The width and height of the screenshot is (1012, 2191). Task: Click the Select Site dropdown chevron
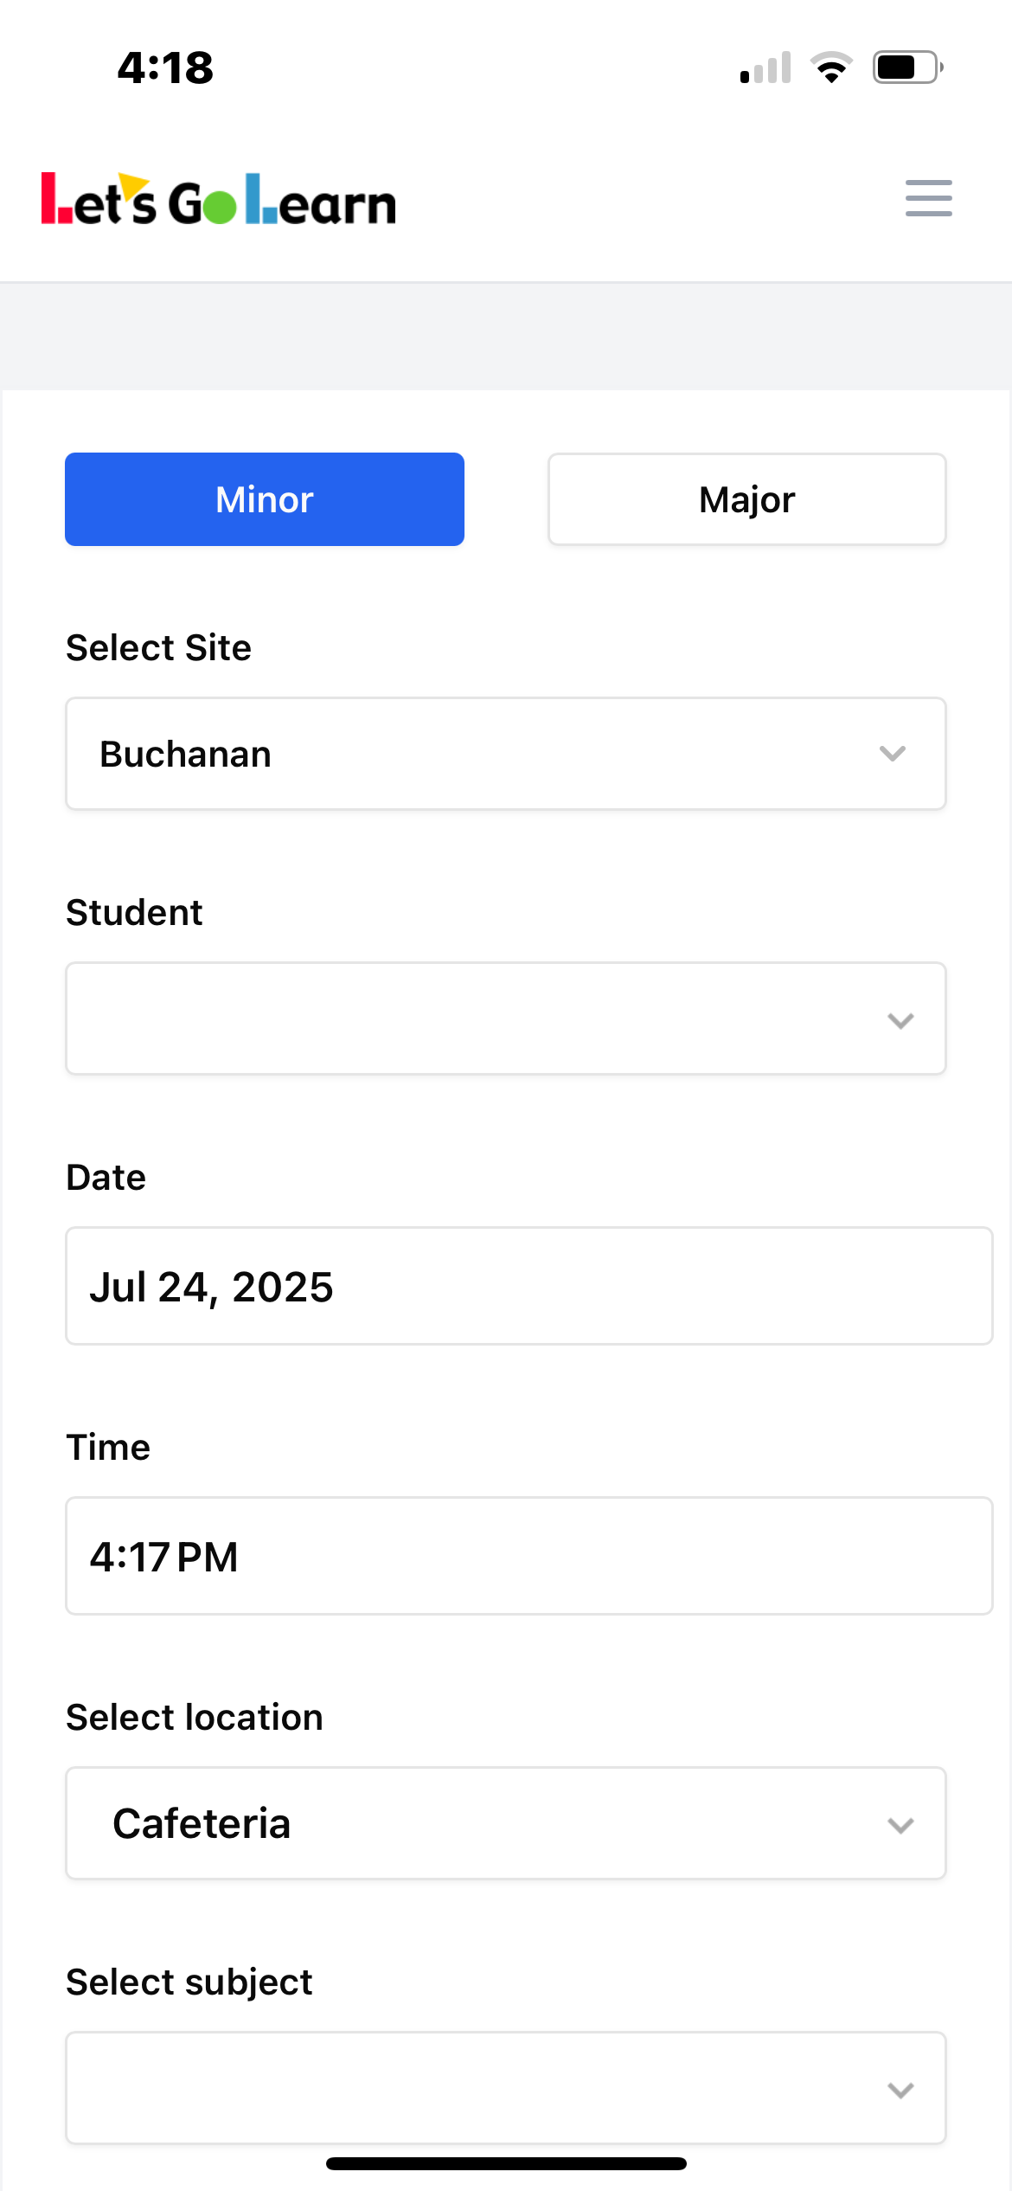[x=892, y=754]
